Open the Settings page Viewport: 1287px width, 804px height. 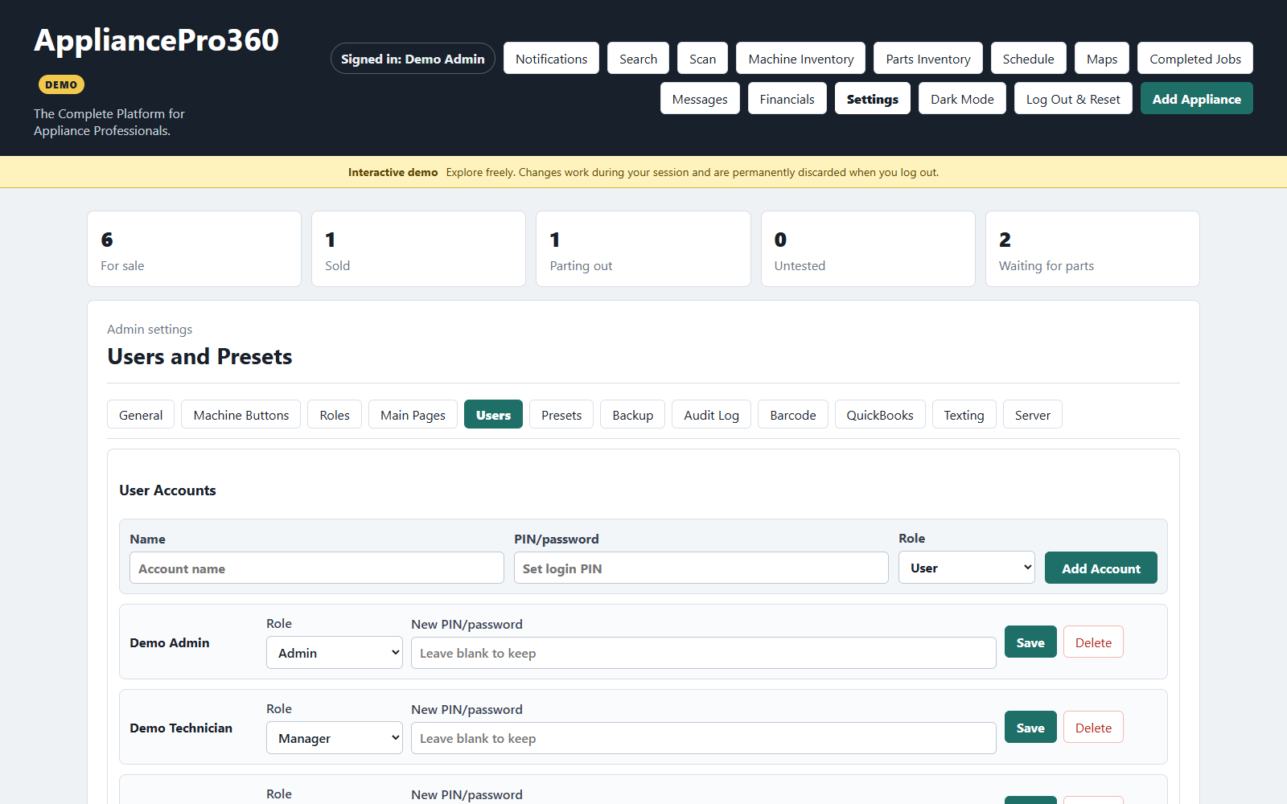tap(872, 99)
